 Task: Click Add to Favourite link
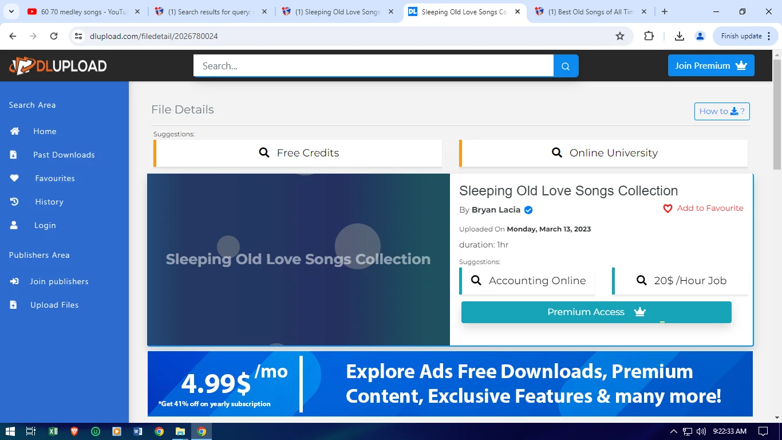(710, 208)
